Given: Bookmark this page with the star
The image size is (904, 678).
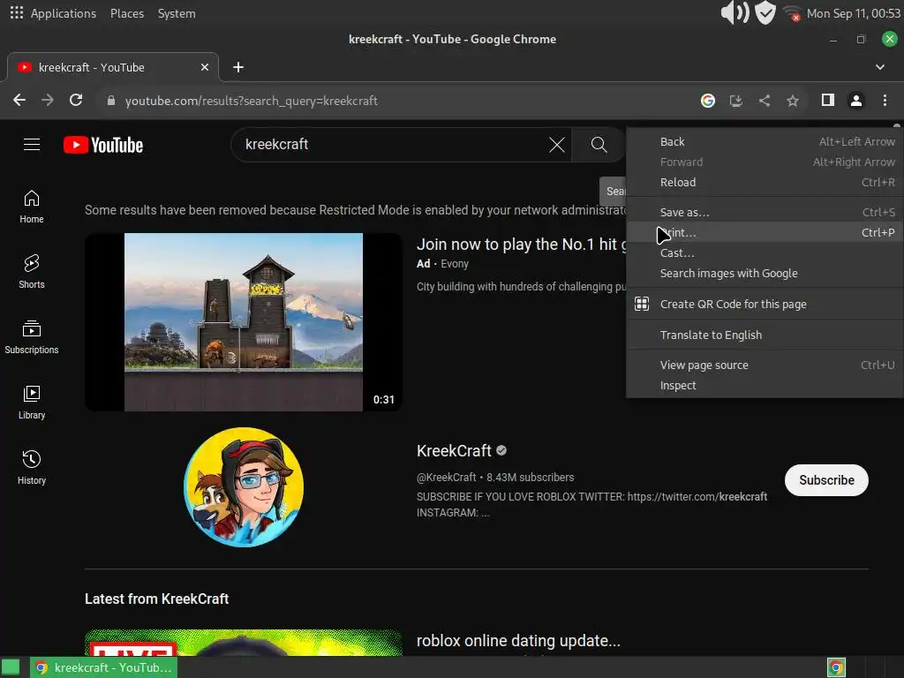Looking at the screenshot, I should pos(792,101).
